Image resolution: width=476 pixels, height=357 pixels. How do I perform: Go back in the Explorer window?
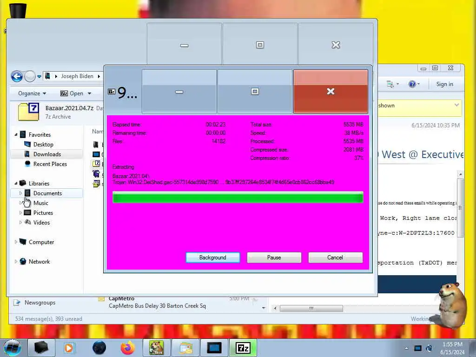tap(17, 76)
